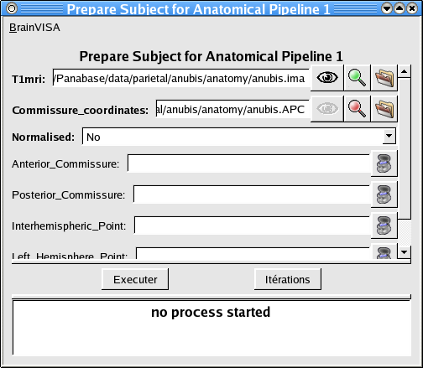Click the eye viewer icon for T1mri

(x=327, y=78)
